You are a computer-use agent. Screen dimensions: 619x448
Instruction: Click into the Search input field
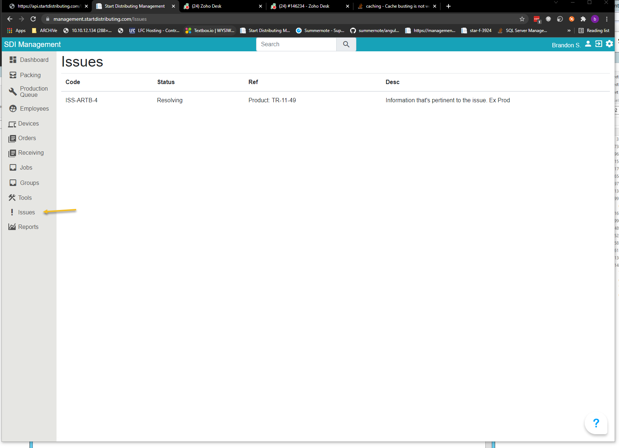(296, 44)
